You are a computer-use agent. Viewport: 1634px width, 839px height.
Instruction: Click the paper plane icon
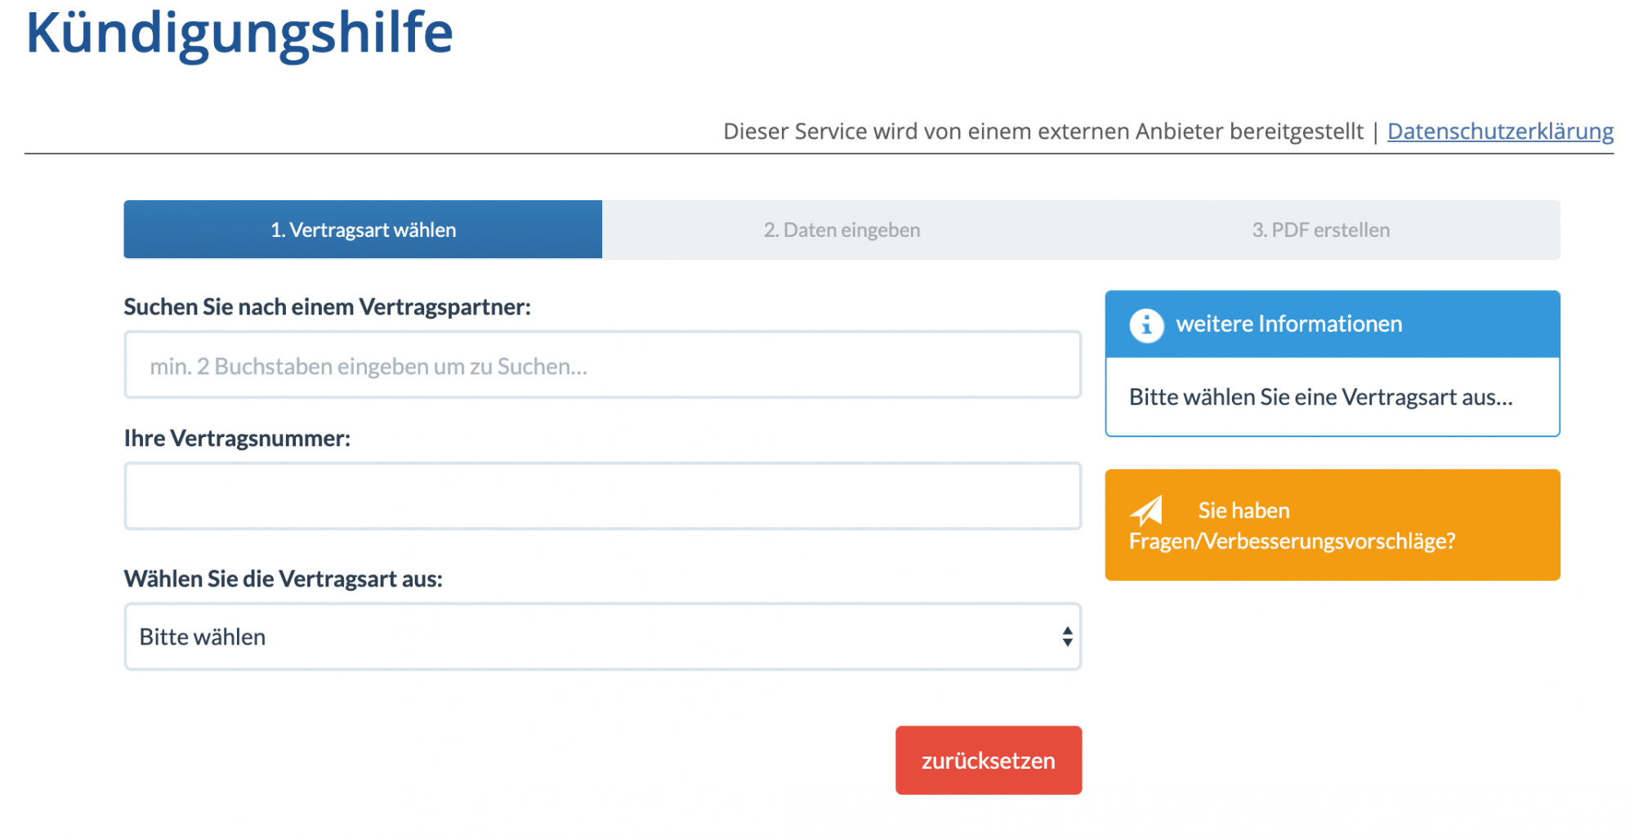(x=1145, y=511)
